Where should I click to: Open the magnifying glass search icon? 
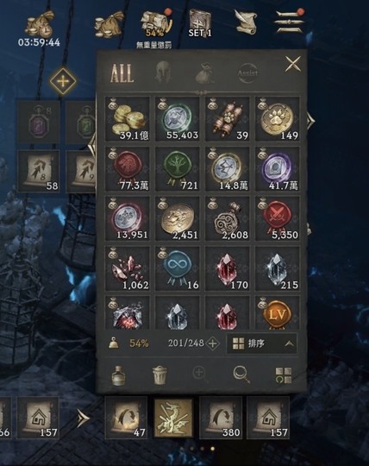pos(241,375)
